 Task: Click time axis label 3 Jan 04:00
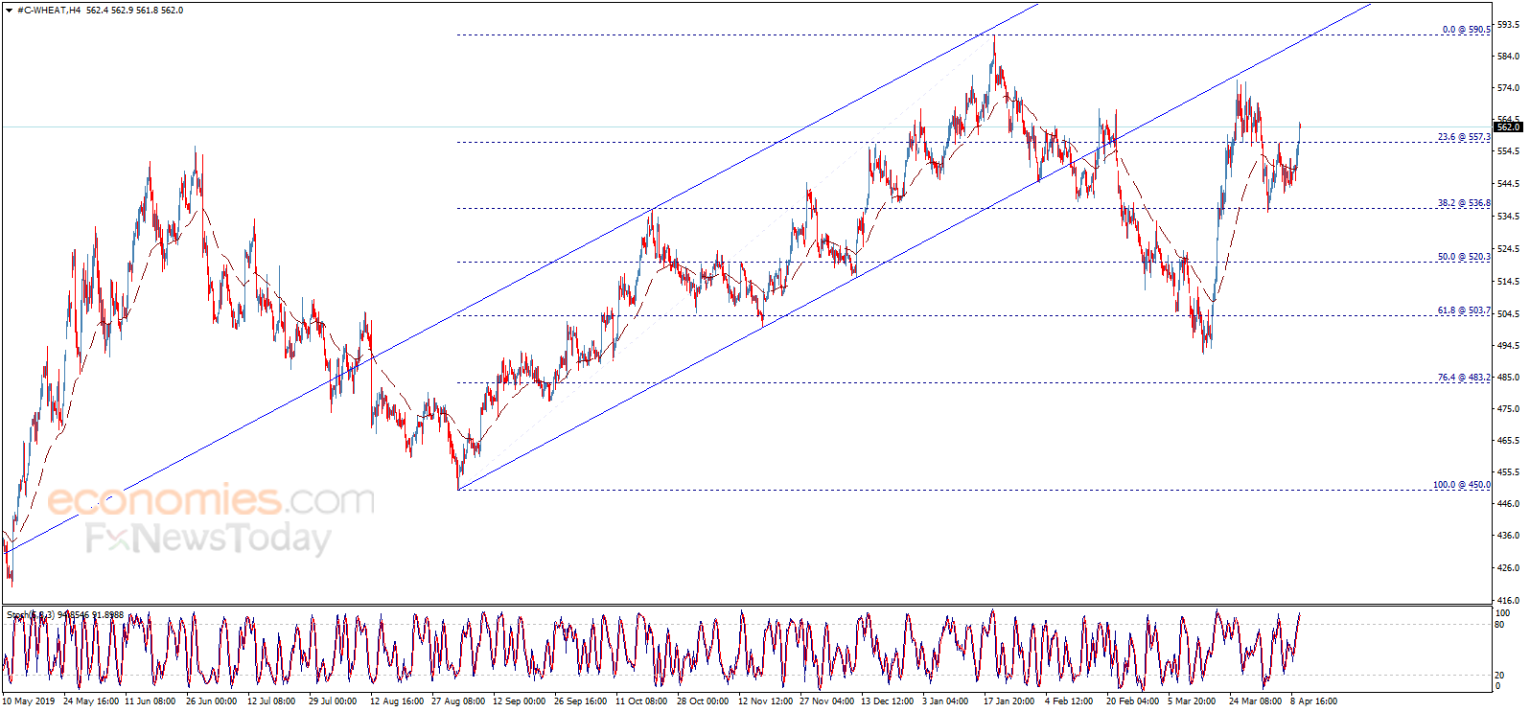(x=945, y=701)
